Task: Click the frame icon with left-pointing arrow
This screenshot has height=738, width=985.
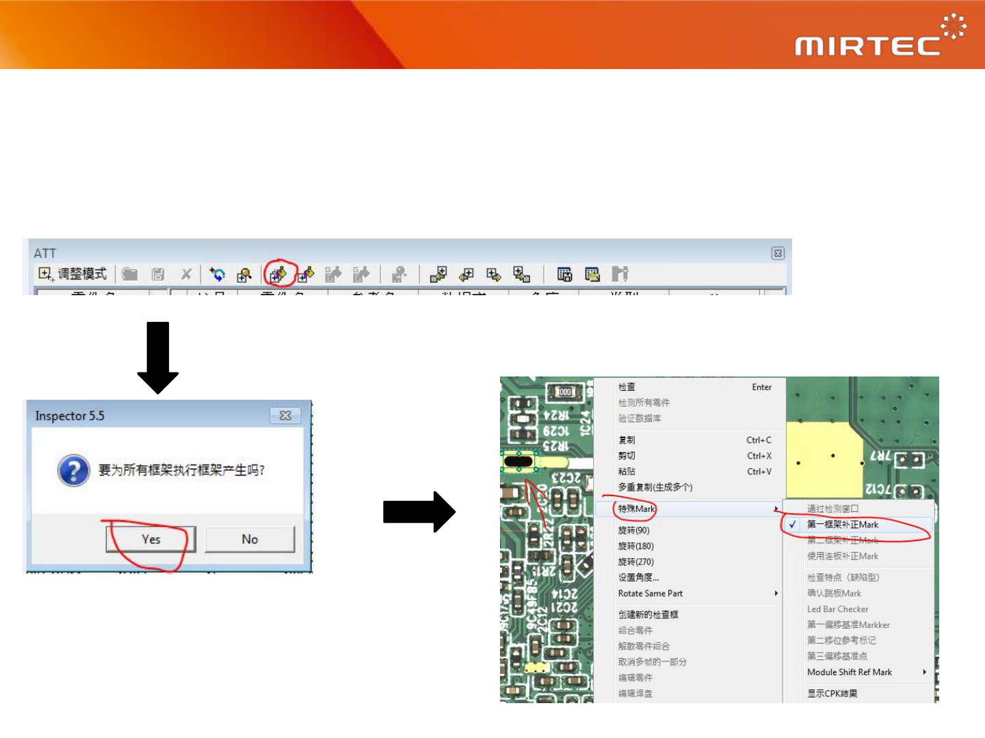Action: coord(467,275)
